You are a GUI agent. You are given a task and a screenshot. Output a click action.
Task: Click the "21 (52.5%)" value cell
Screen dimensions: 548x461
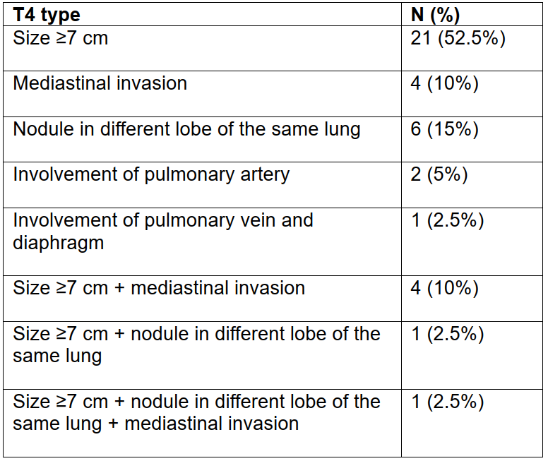(x=458, y=38)
